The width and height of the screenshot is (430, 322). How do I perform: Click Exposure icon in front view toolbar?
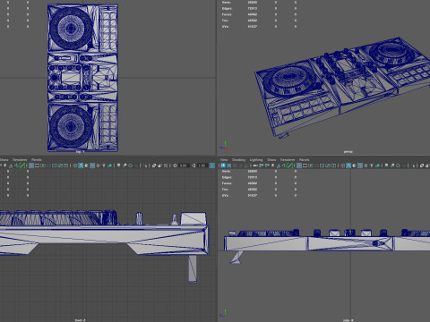coord(175,165)
